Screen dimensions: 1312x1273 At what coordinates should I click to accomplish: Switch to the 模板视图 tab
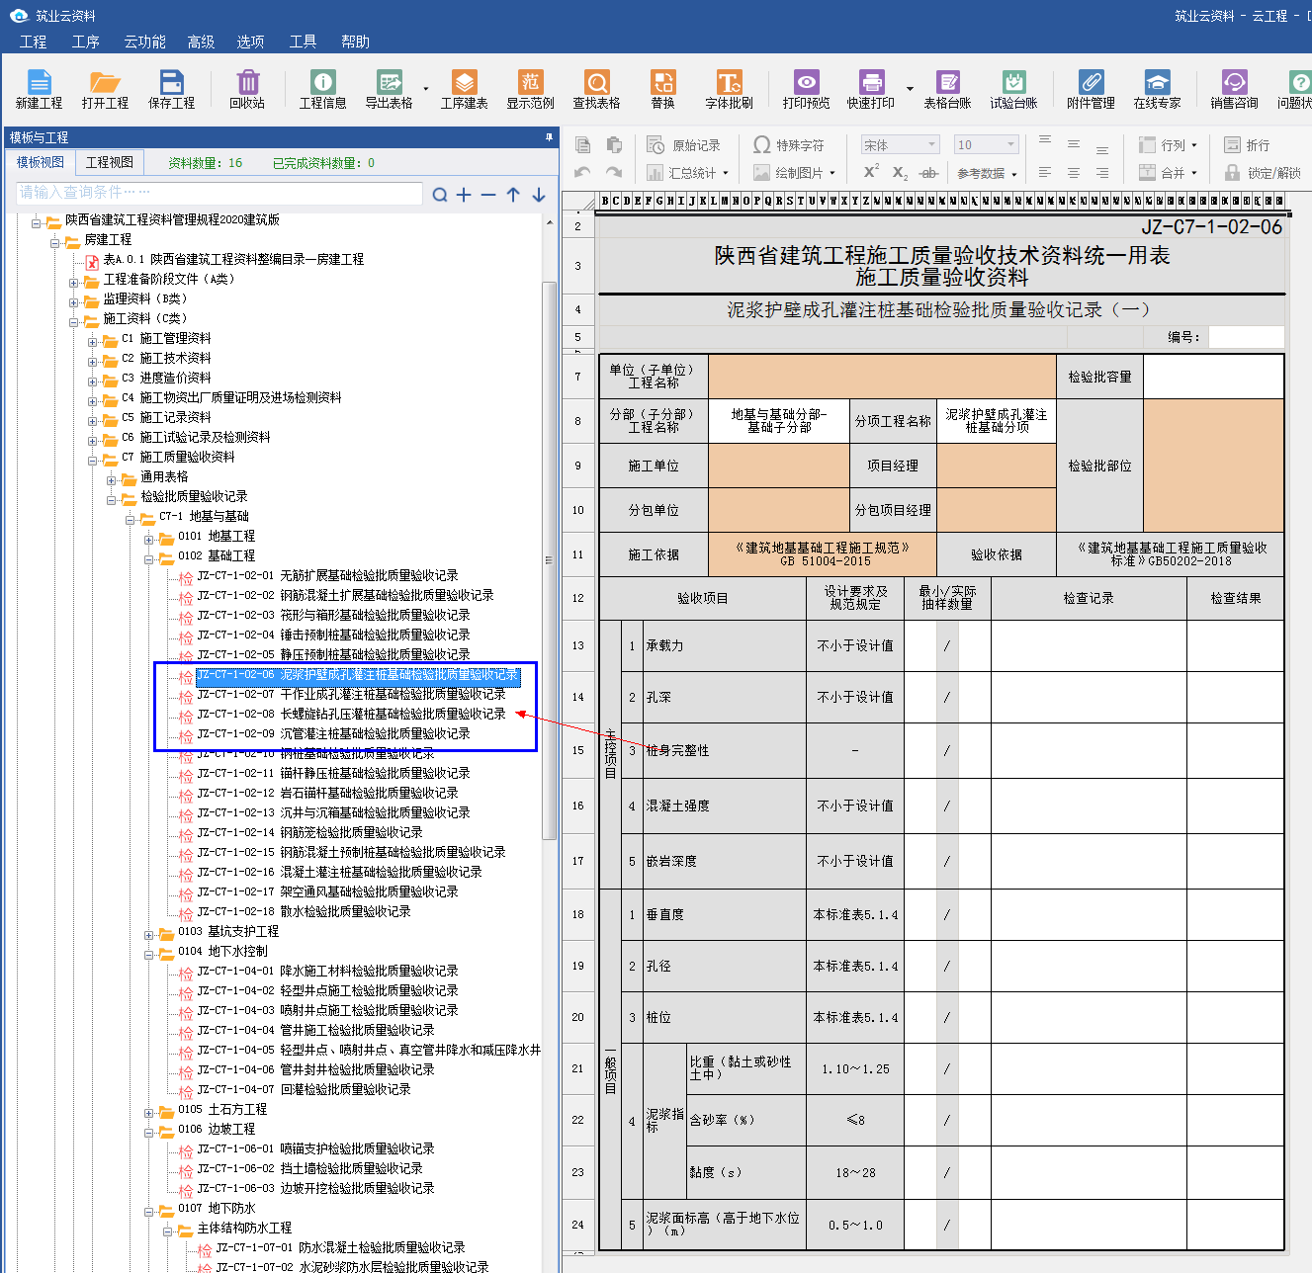pos(41,162)
